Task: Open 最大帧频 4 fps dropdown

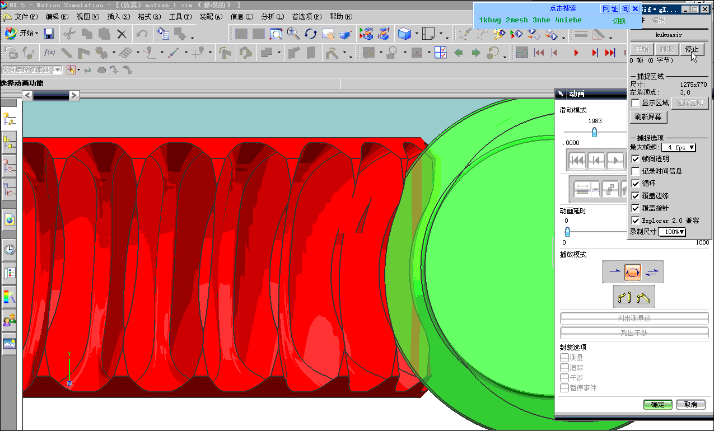Action: coord(679,147)
